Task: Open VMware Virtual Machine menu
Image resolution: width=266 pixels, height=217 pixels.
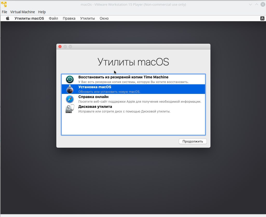Action: pyautogui.click(x=23, y=12)
